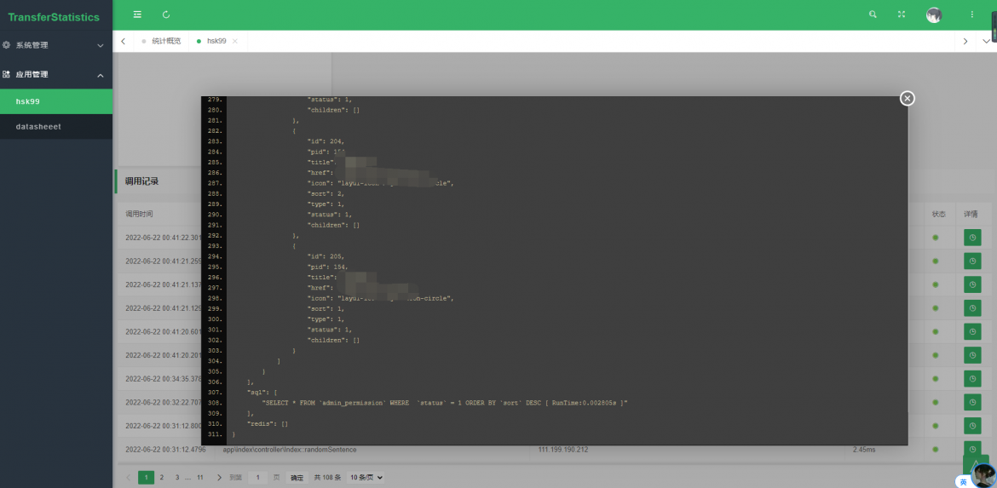Open the vertical three-dot more menu
997x488 pixels.
[971, 14]
